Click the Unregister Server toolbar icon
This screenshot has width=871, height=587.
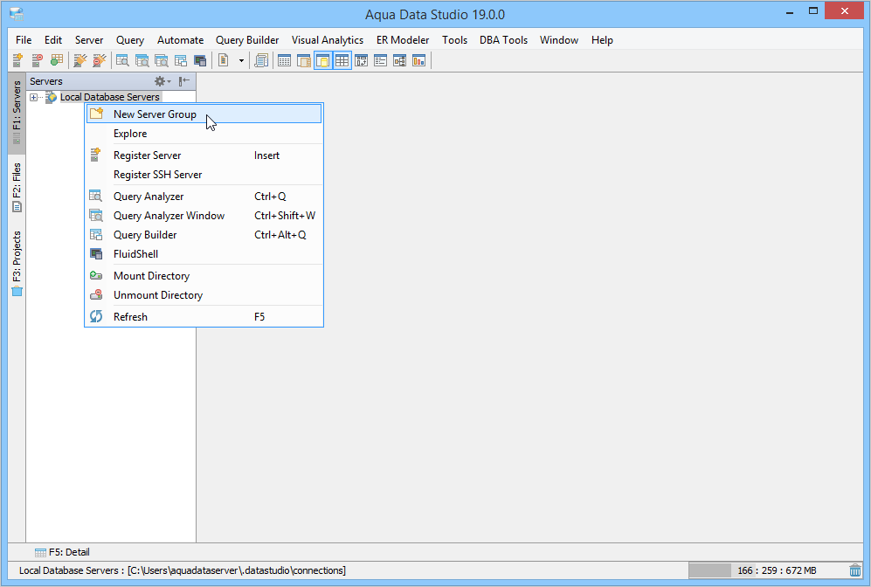coord(37,60)
